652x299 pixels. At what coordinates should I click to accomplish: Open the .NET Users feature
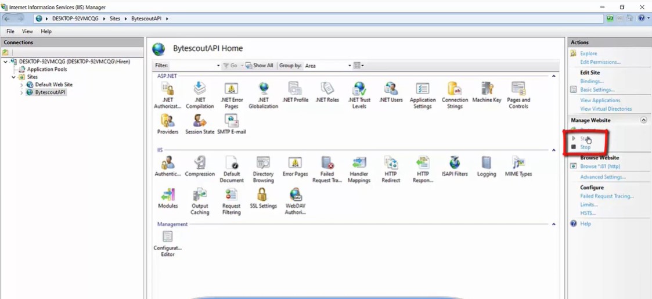pyautogui.click(x=391, y=92)
